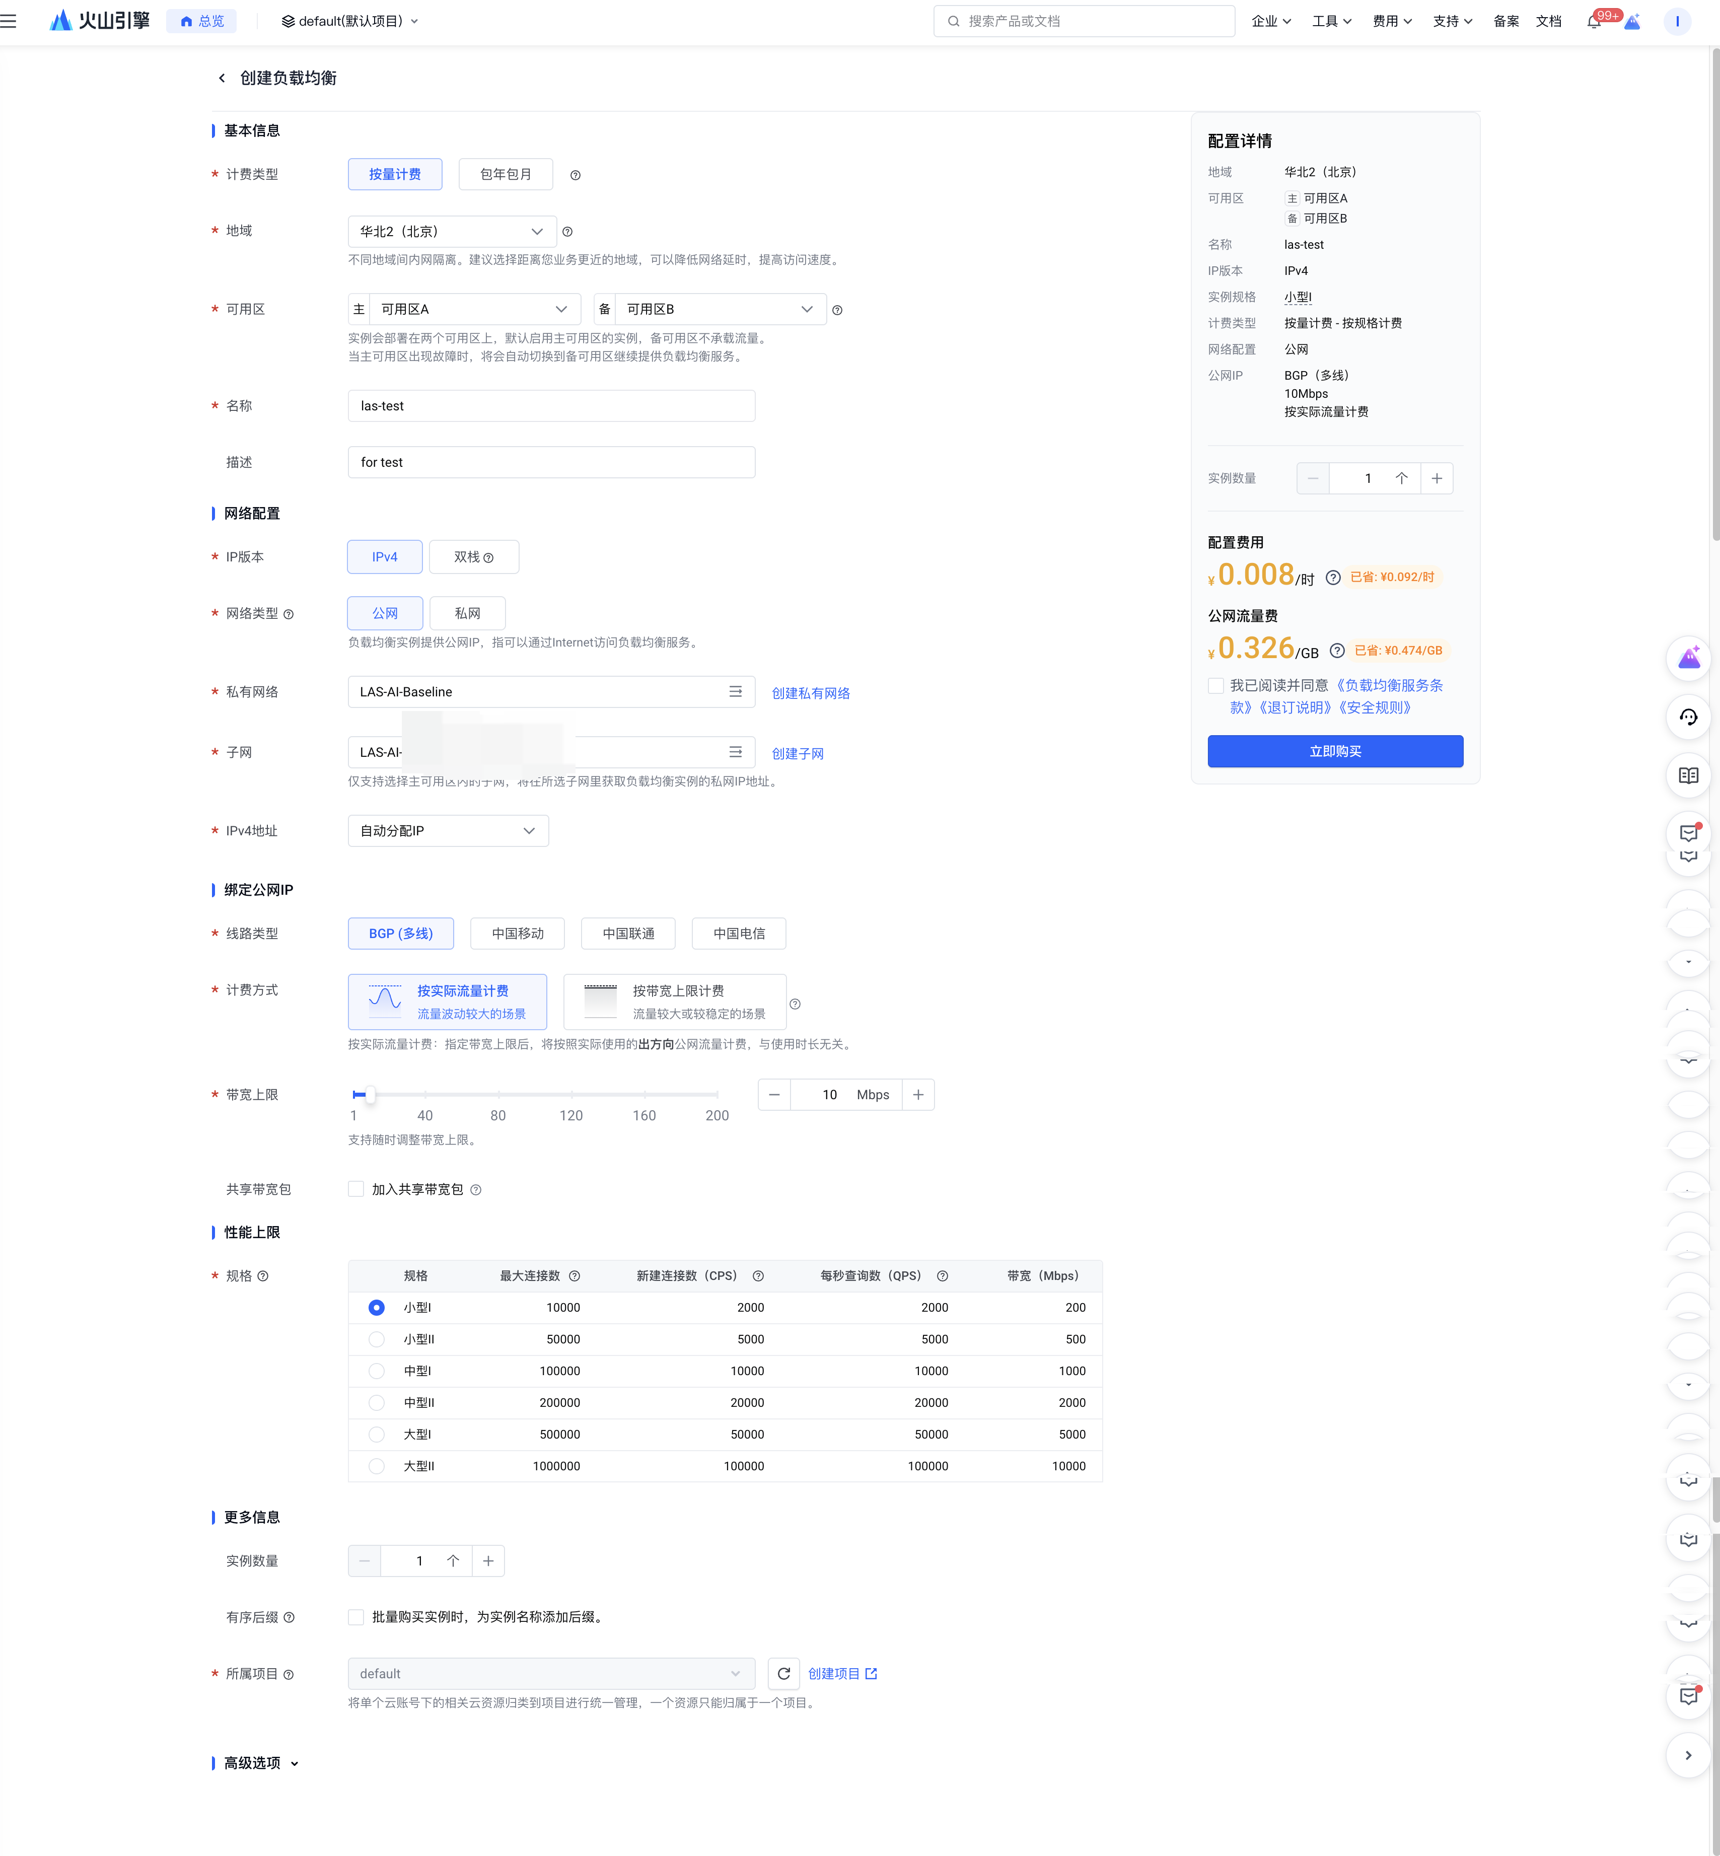Screen dimensions: 1720x1856
Task: Switch to the 总览 tab
Action: (202, 22)
